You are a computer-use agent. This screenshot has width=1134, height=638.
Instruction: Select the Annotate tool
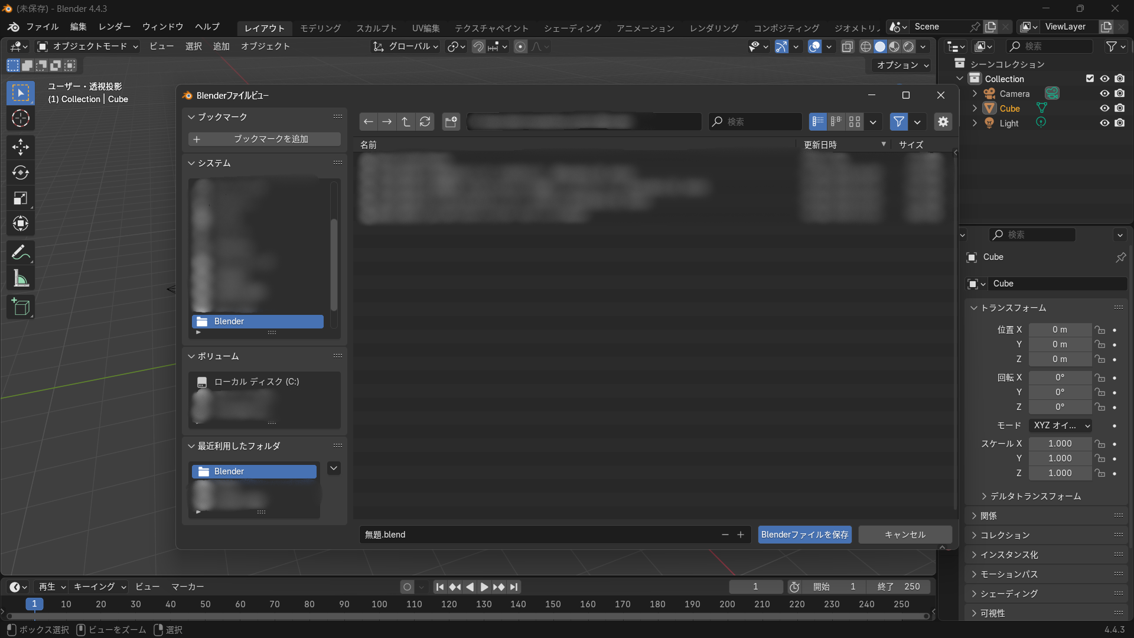click(x=21, y=253)
